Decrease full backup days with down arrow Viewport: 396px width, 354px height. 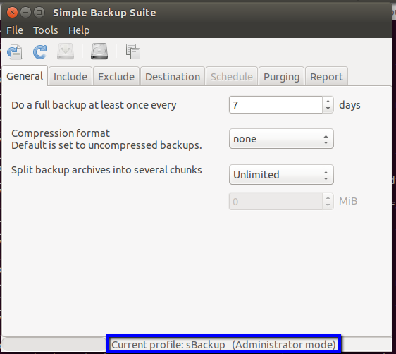[x=328, y=108]
